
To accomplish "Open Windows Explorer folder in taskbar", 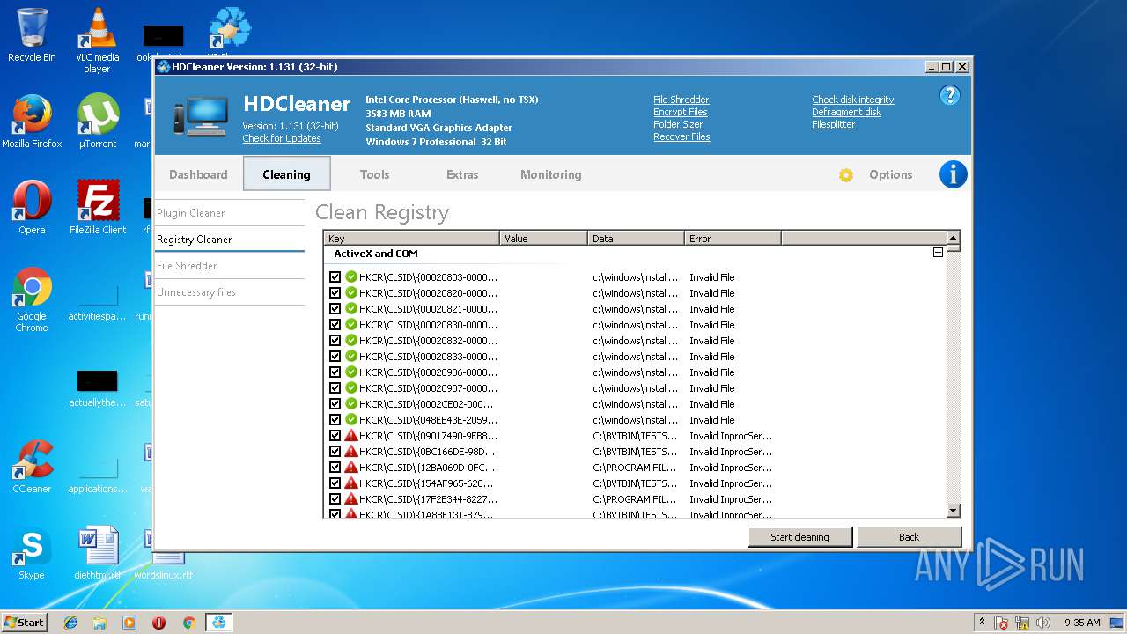I will [99, 623].
